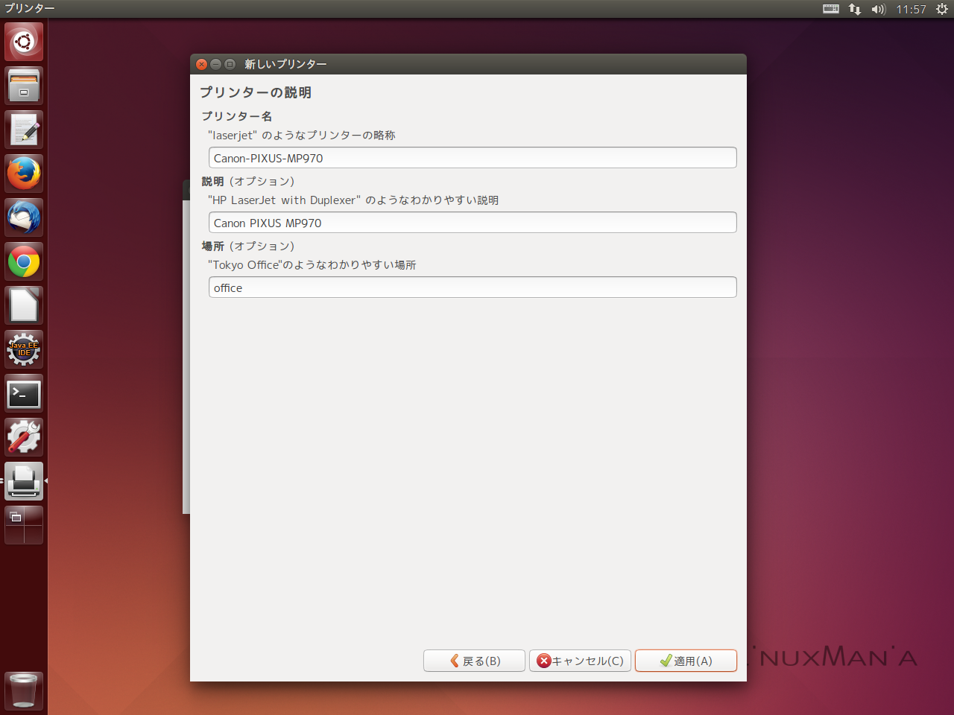Click the location field containing office
The height and width of the screenshot is (715, 954).
click(x=473, y=287)
